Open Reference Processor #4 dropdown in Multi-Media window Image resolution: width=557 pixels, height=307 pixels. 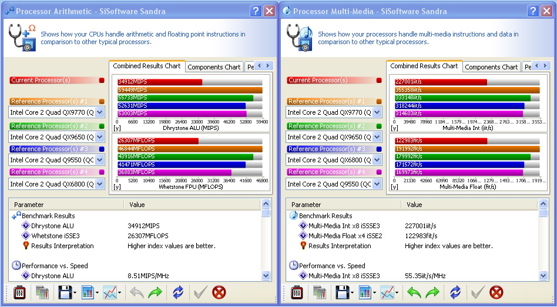(x=377, y=184)
